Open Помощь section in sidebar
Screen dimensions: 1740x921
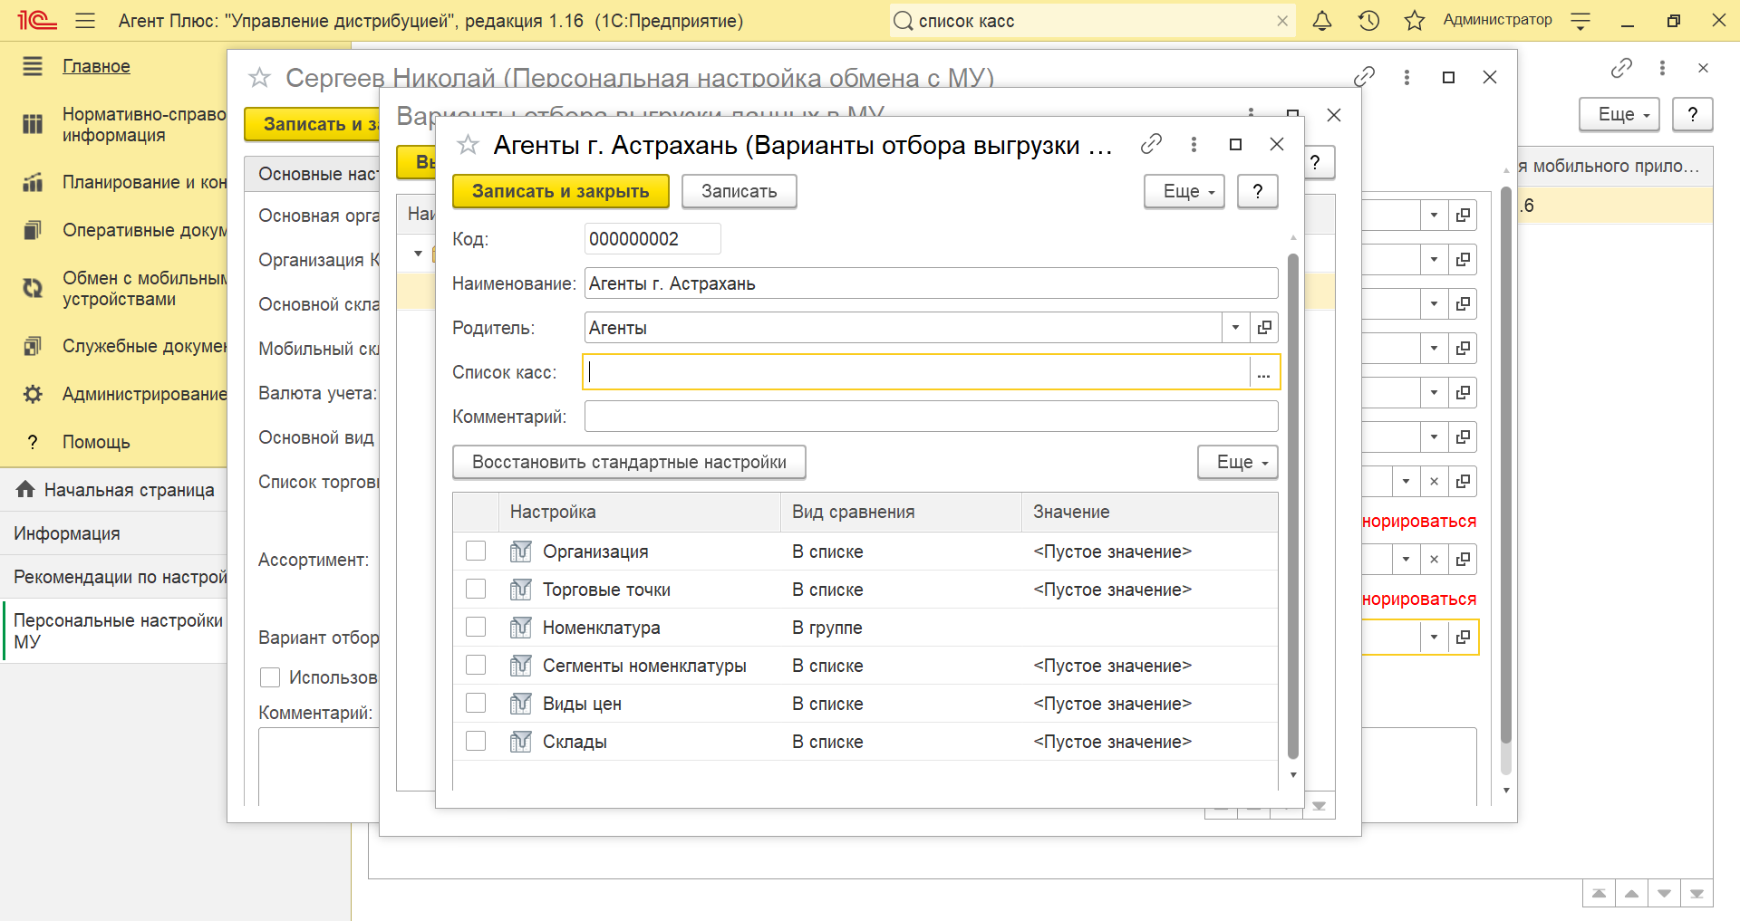point(96,442)
